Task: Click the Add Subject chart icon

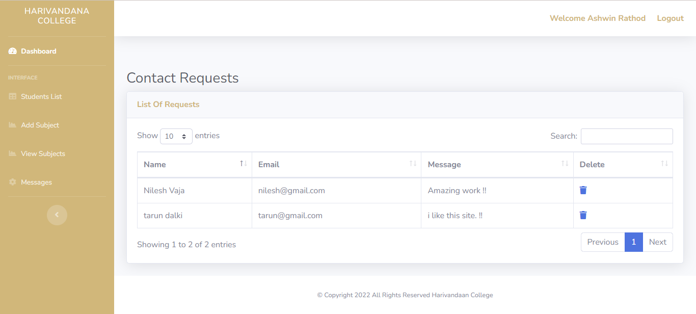Action: (13, 125)
